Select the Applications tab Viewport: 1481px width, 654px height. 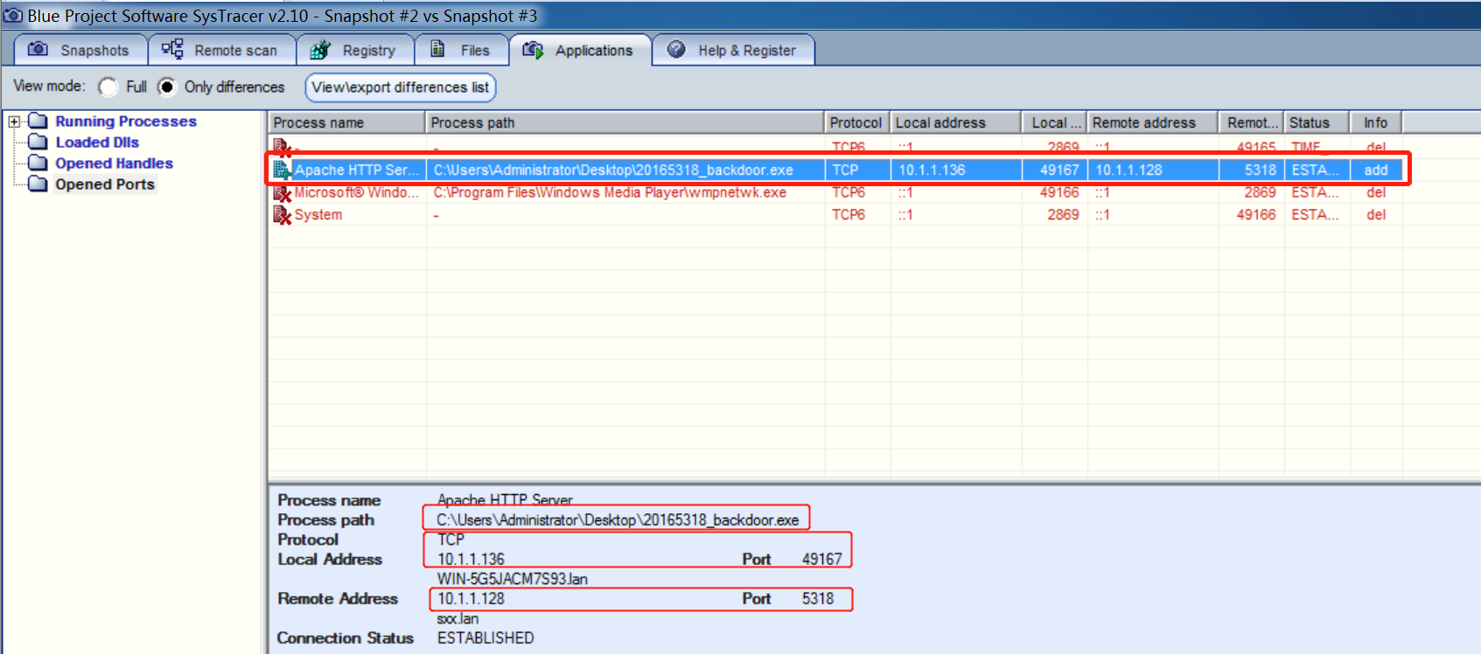click(x=581, y=50)
